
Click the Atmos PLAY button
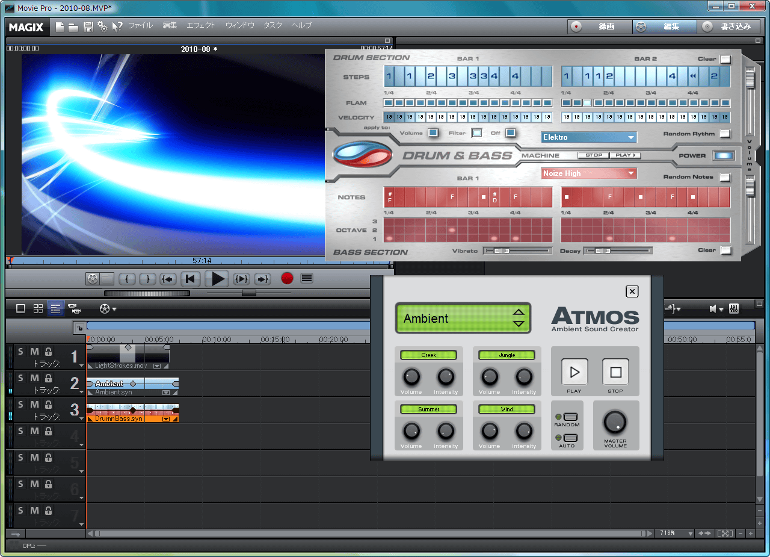pos(574,372)
